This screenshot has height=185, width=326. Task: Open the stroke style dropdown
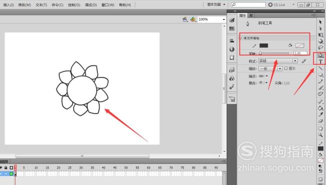[x=278, y=61]
